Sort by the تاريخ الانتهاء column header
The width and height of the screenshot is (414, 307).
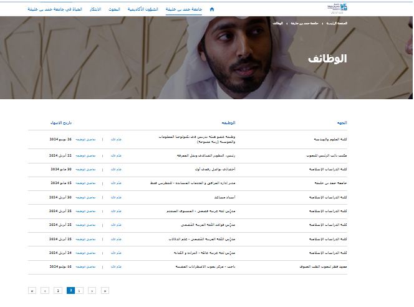pos(61,122)
